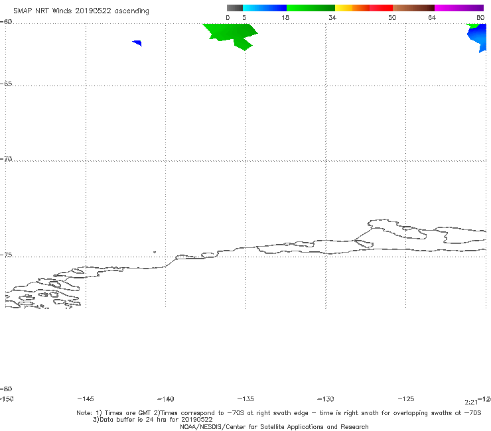The image size is (491, 431).
Task: Click the magenta-purple segment of the color bar
Action: (x=459, y=8)
